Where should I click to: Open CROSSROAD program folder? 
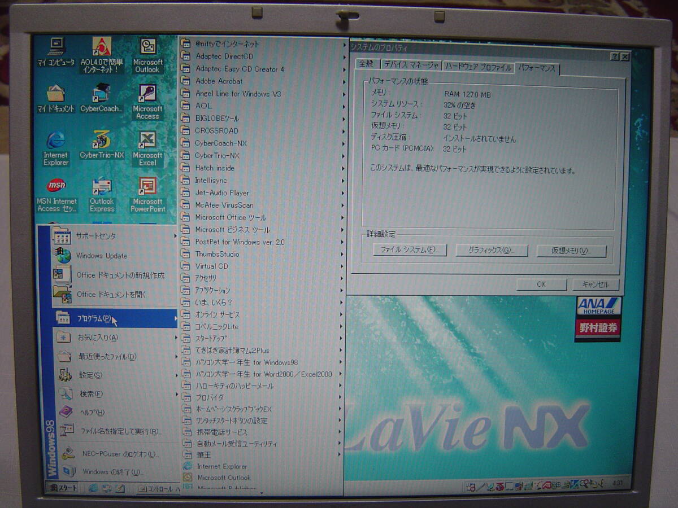262,130
